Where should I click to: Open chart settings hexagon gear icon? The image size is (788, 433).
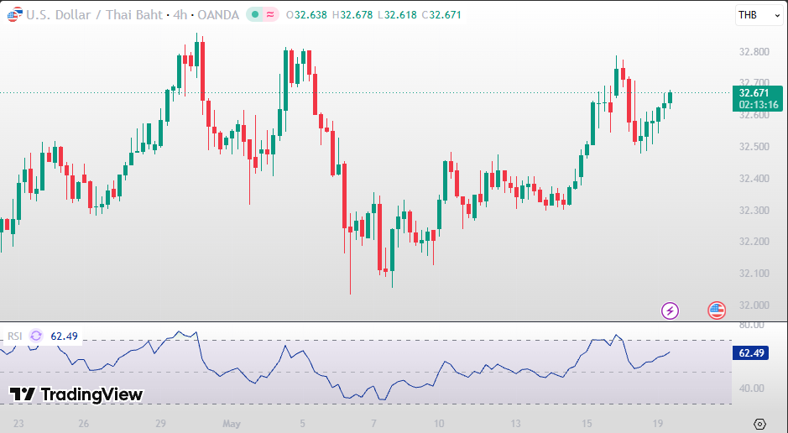(759, 424)
